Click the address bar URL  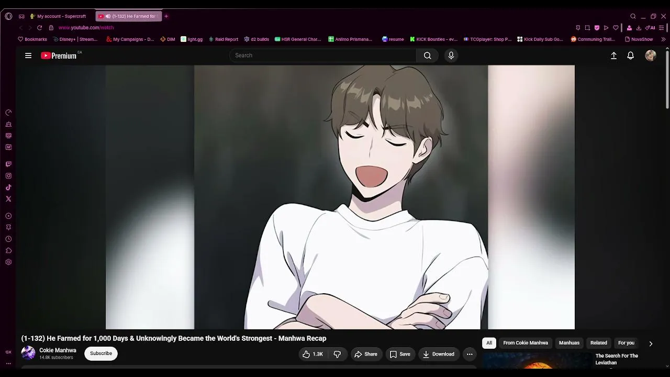86,28
